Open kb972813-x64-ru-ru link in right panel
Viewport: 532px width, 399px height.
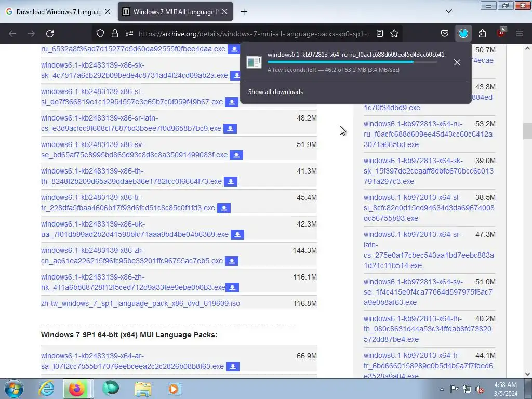click(428, 134)
